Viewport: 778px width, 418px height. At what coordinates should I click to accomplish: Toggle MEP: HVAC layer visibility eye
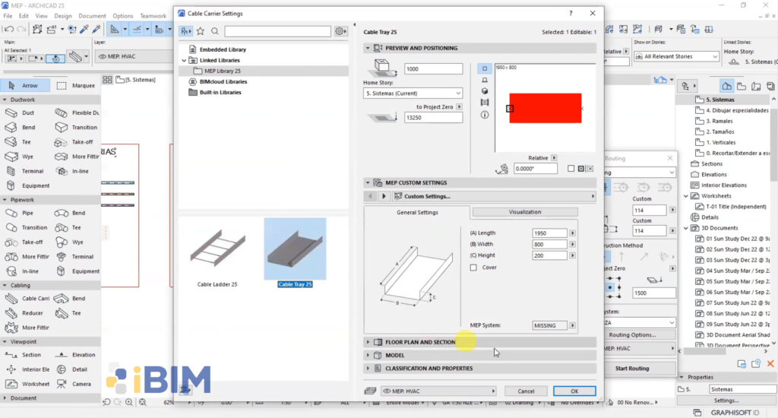click(387, 391)
